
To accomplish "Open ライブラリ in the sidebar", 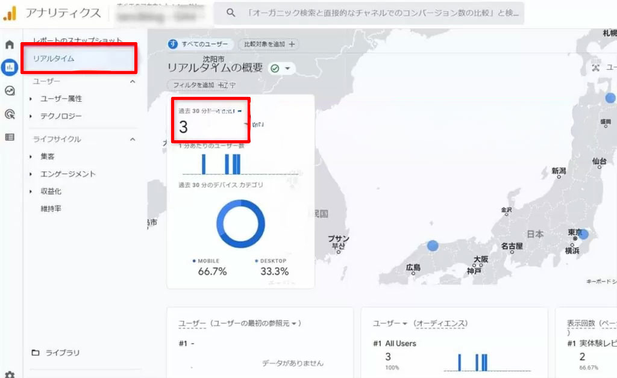I will pyautogui.click(x=63, y=353).
